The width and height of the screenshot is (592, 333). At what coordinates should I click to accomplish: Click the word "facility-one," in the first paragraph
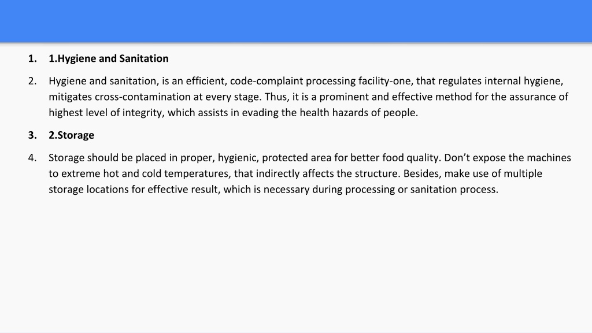pyautogui.click(x=386, y=81)
